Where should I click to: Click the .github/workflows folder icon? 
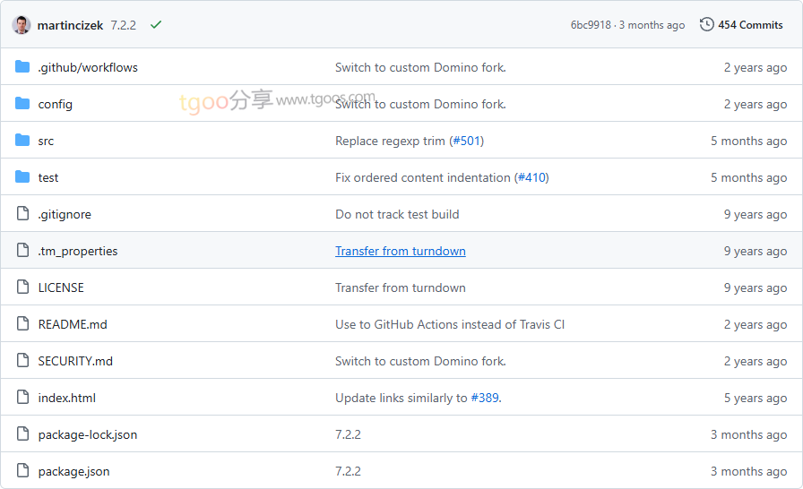tap(22, 67)
